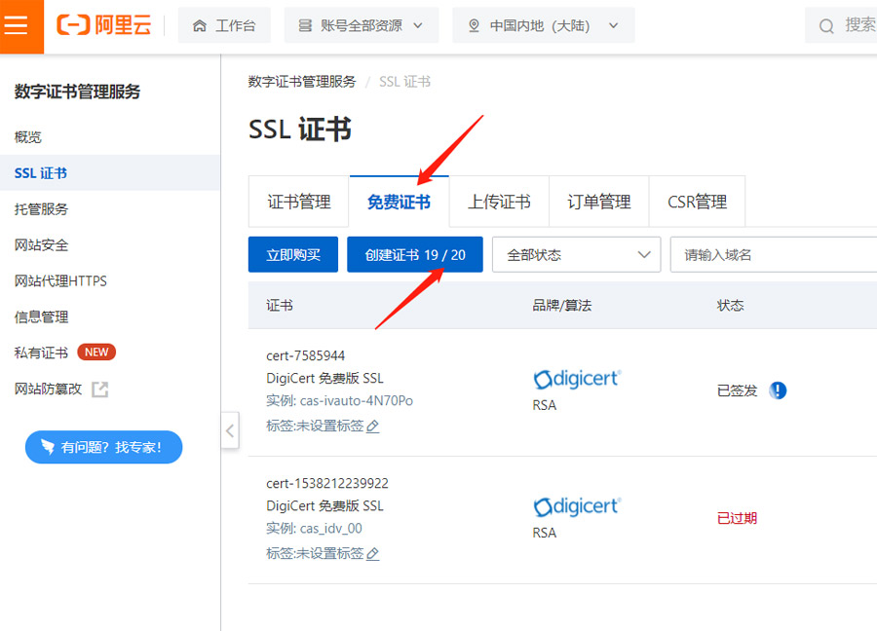Click the 工作台 home icon

pyautogui.click(x=203, y=25)
